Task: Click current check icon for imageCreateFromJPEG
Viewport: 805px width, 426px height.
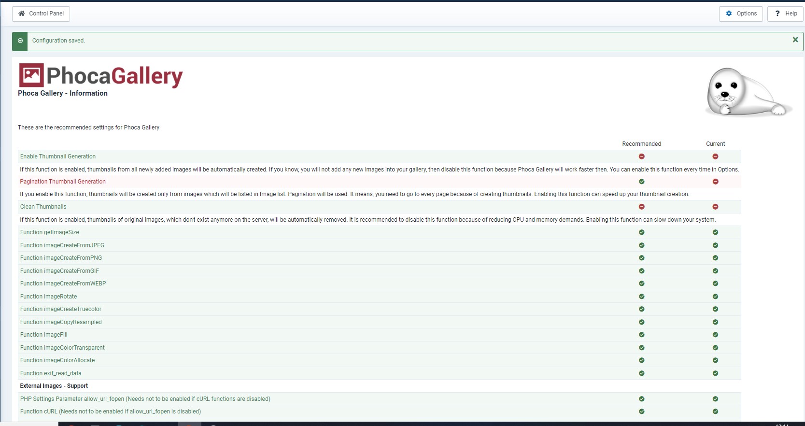Action: click(716, 245)
